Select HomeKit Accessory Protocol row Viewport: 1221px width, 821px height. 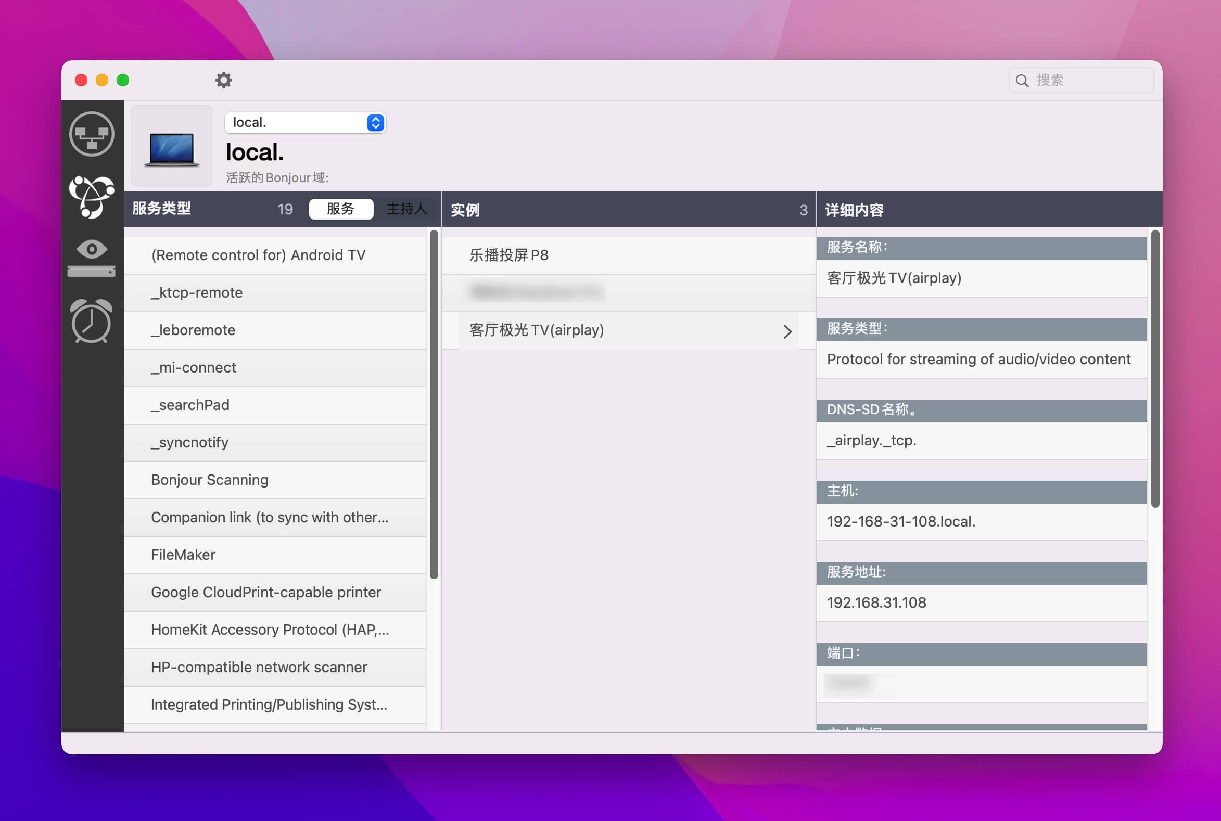tap(275, 630)
